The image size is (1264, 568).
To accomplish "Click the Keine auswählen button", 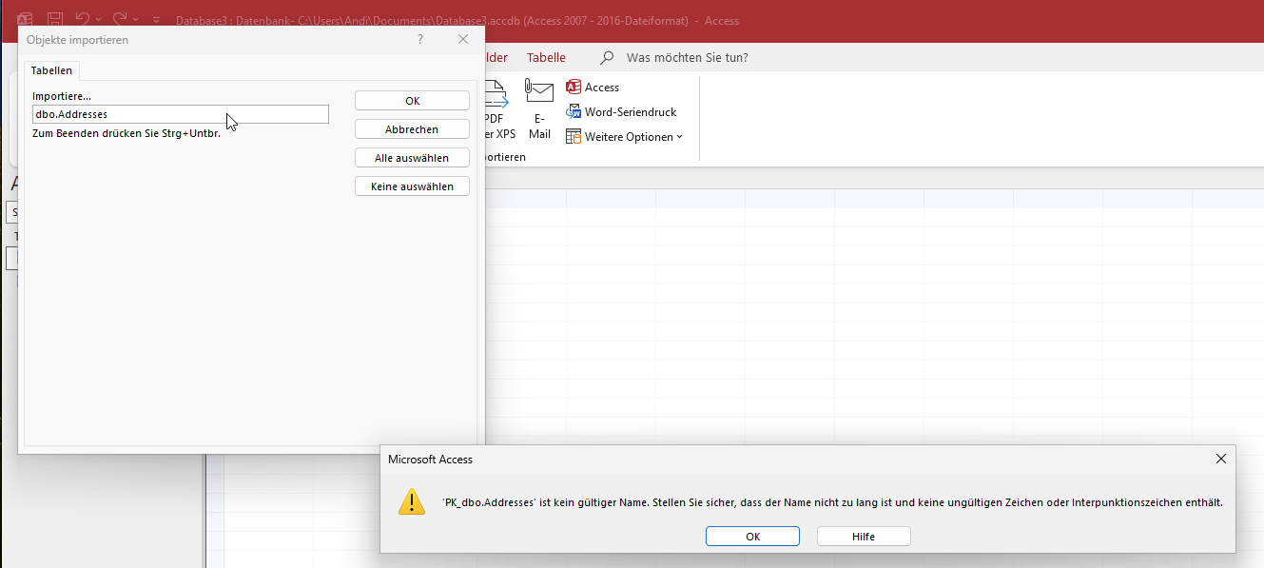I will 412,186.
